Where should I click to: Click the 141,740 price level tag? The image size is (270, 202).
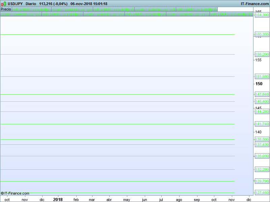262,124
